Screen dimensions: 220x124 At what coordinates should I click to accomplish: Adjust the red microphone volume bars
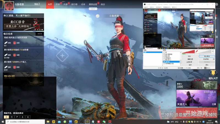tap(189, 52)
